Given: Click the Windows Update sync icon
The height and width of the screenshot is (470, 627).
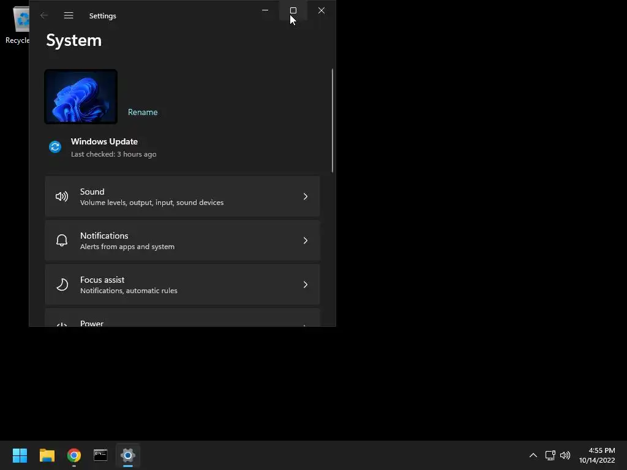Looking at the screenshot, I should click(55, 147).
